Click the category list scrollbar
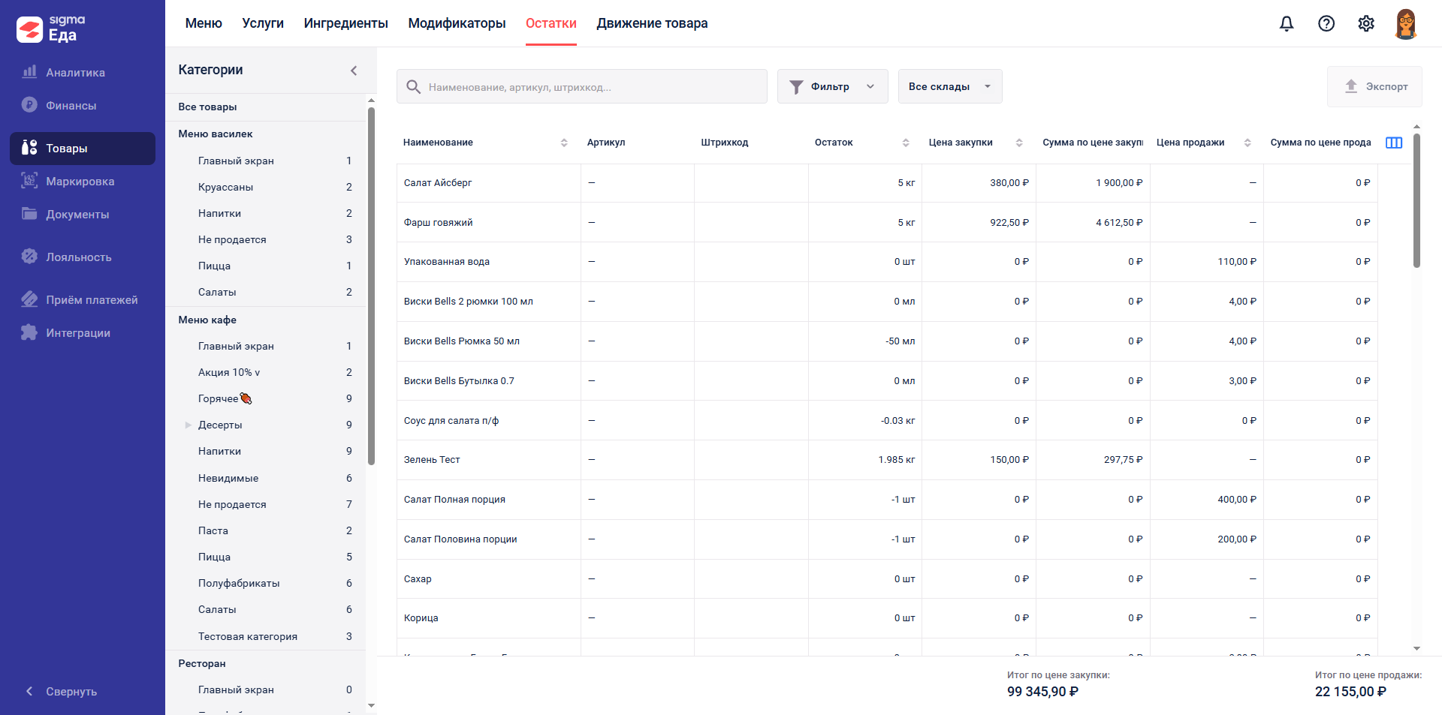 tap(371, 285)
